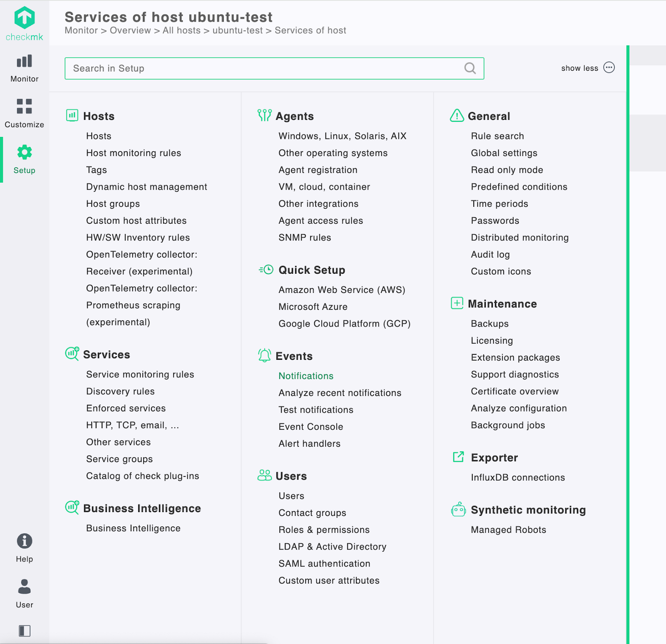Click the Agents section icon
The image size is (666, 644).
tap(264, 115)
